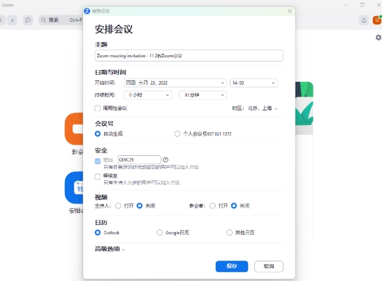This screenshot has width=382, height=281.
Task: Enable the waiting room checkbox
Action: point(98,176)
